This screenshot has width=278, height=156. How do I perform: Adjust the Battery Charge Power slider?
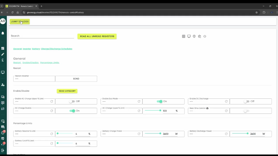click(x=153, y=134)
